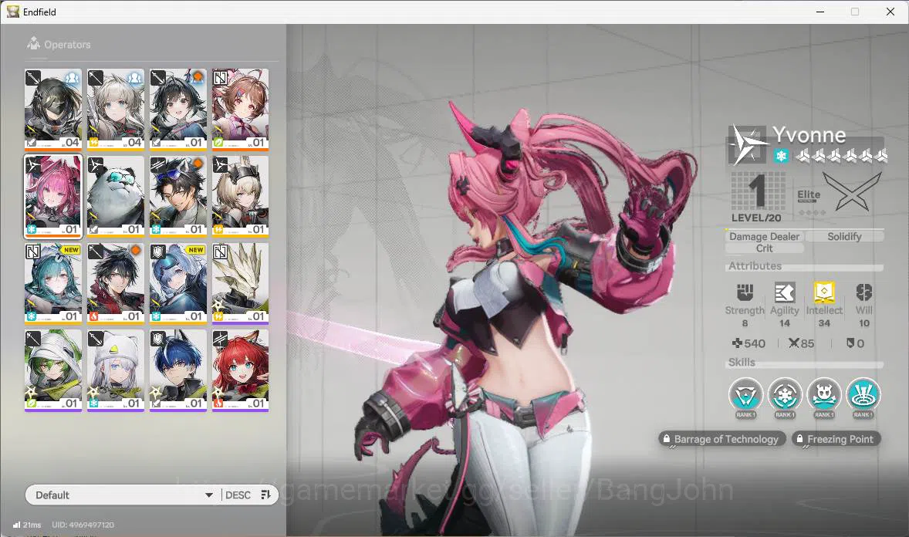This screenshot has height=537, width=909.
Task: Click the LEVEL/20 indicator
Action: (756, 218)
